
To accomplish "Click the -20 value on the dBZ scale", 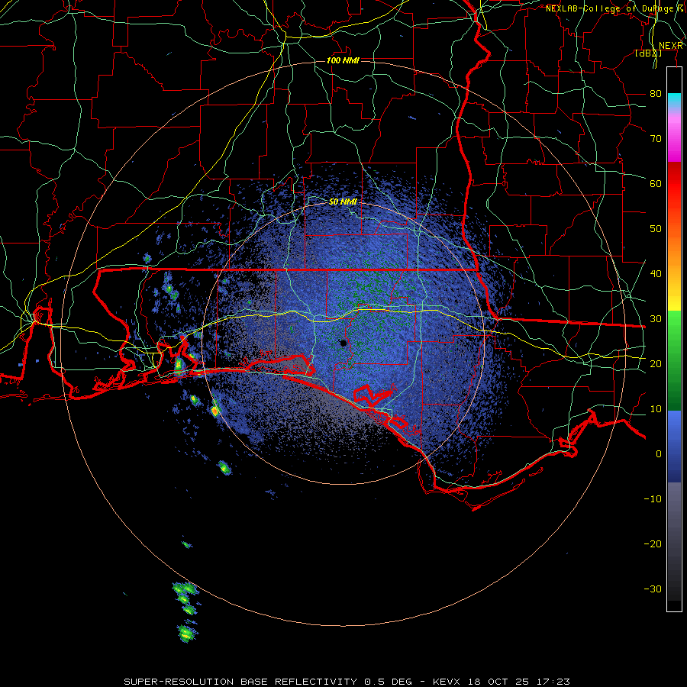I will [653, 544].
